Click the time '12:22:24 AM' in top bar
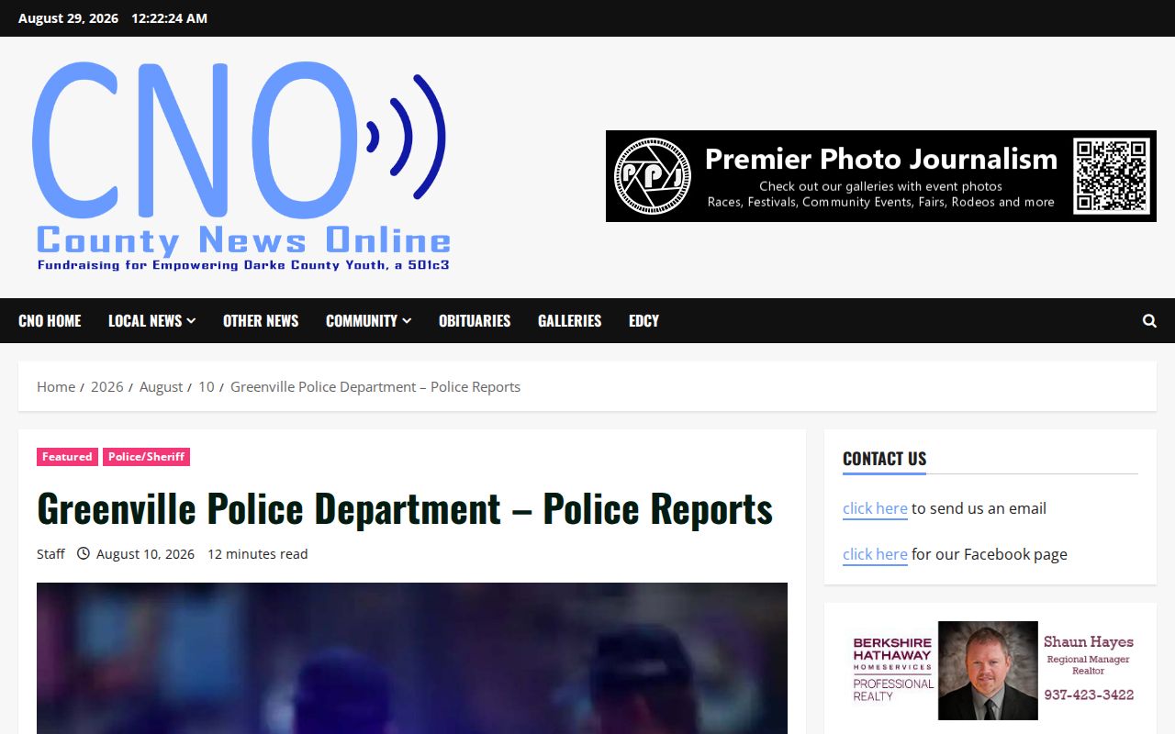Viewport: 1175px width, 734px height. click(x=169, y=18)
